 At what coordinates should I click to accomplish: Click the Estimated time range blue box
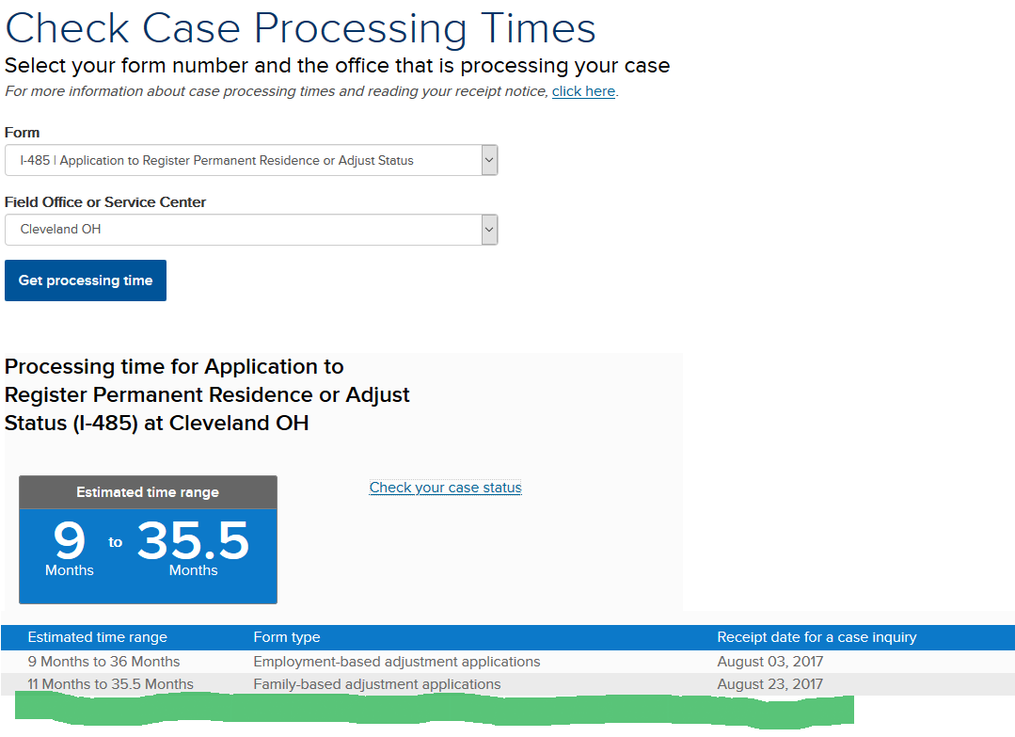point(149,555)
